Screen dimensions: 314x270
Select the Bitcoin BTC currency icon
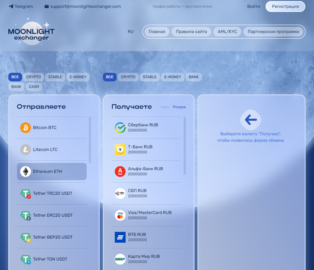[25, 127]
